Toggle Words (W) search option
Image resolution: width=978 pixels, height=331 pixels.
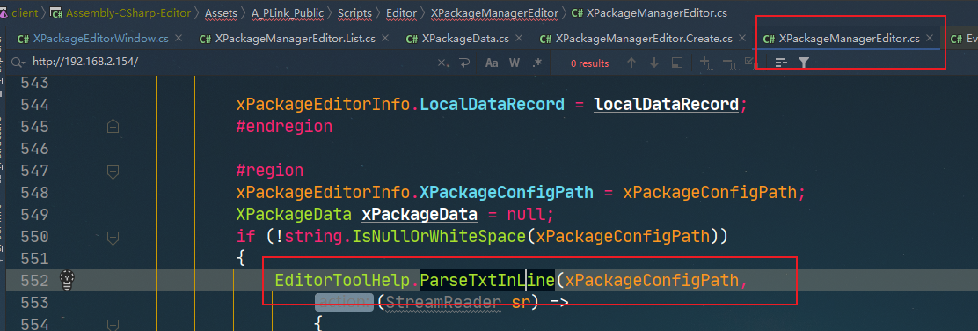point(515,63)
